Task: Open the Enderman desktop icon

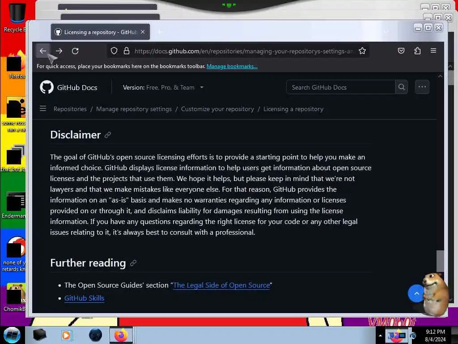Action: (14, 205)
